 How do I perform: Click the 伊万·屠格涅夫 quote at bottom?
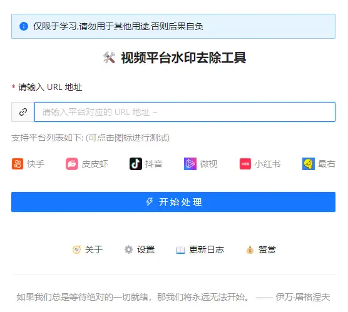[x=173, y=297]
